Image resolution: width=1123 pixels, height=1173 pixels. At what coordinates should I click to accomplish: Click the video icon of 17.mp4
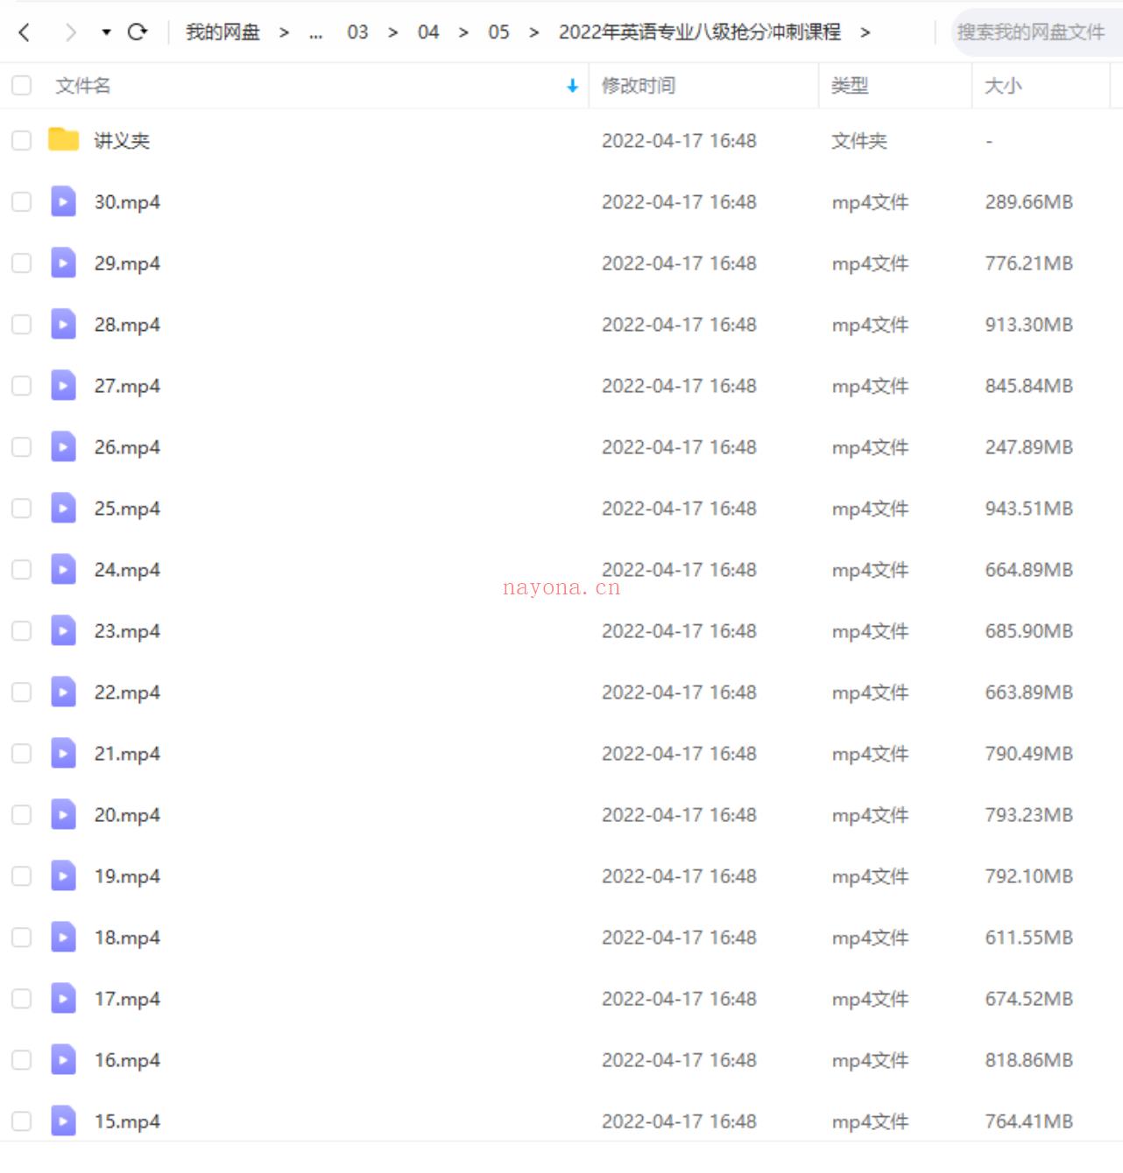click(x=63, y=998)
